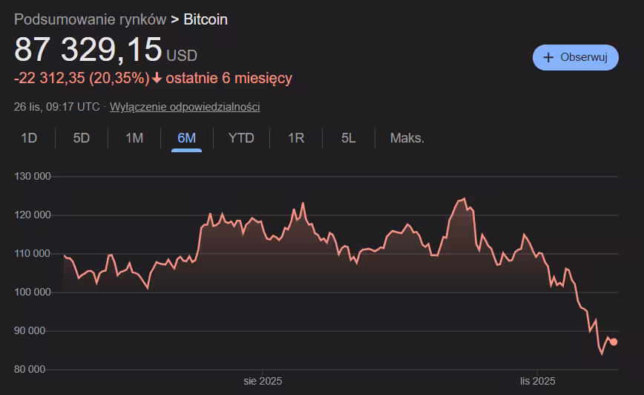Click the Bitcoin breadcrumb title
Screen dimensions: 644x395
[x=206, y=19]
